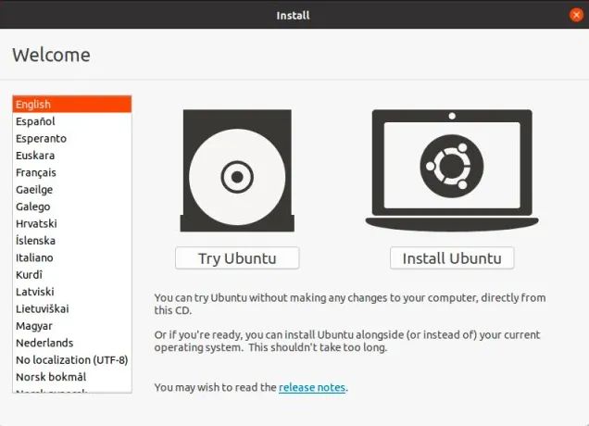Click the Try Ubuntu button

click(237, 258)
